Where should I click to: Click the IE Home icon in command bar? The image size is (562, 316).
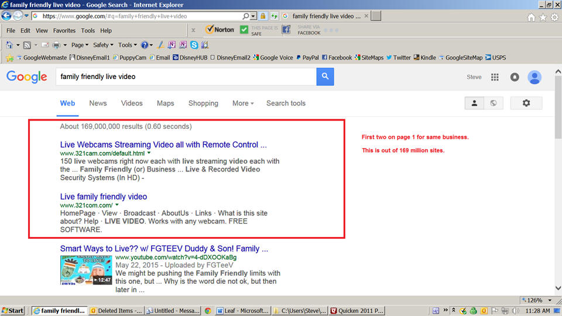click(x=9, y=45)
